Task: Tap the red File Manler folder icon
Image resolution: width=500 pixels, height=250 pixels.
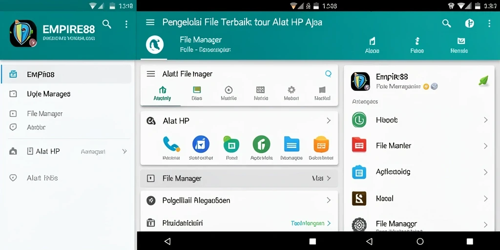Action: point(359,146)
